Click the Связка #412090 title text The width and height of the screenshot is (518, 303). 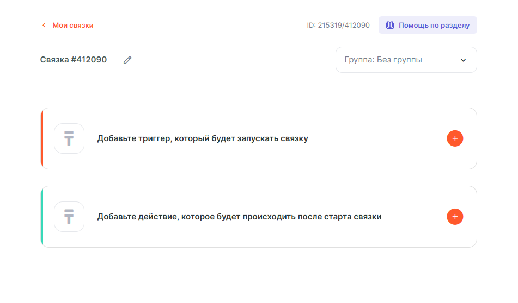pyautogui.click(x=74, y=60)
